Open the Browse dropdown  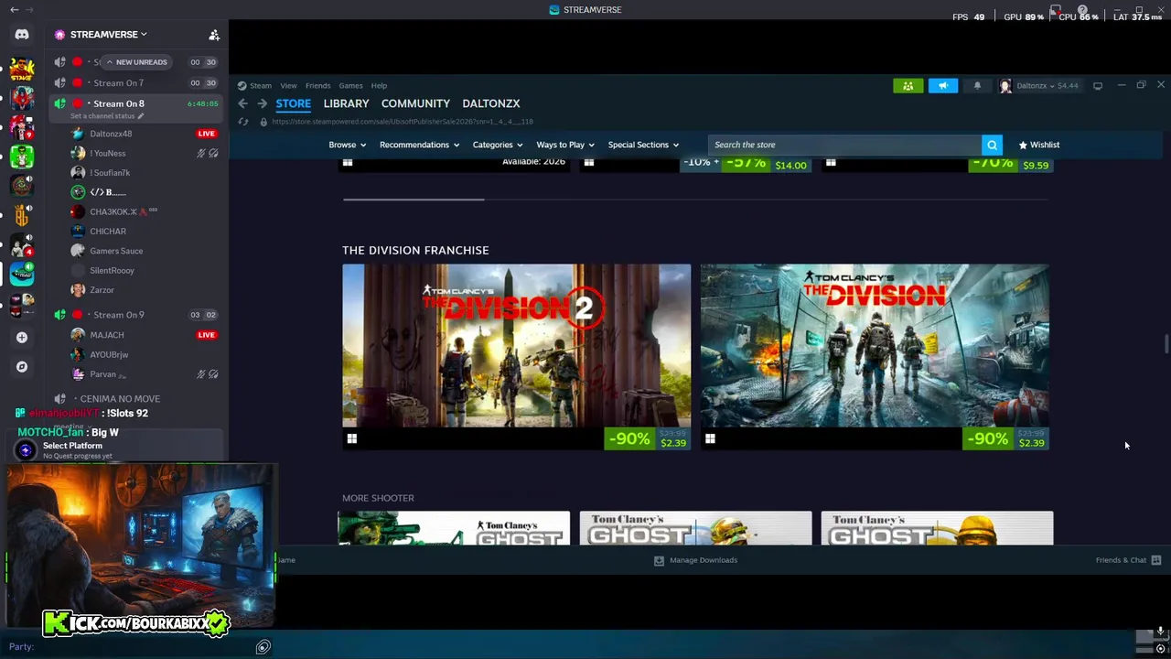347,145
